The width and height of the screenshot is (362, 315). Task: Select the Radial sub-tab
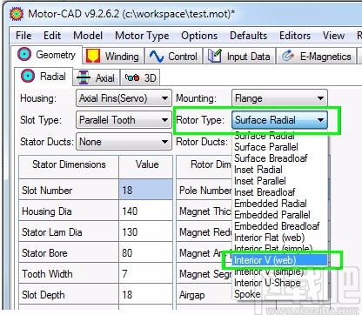click(x=44, y=77)
